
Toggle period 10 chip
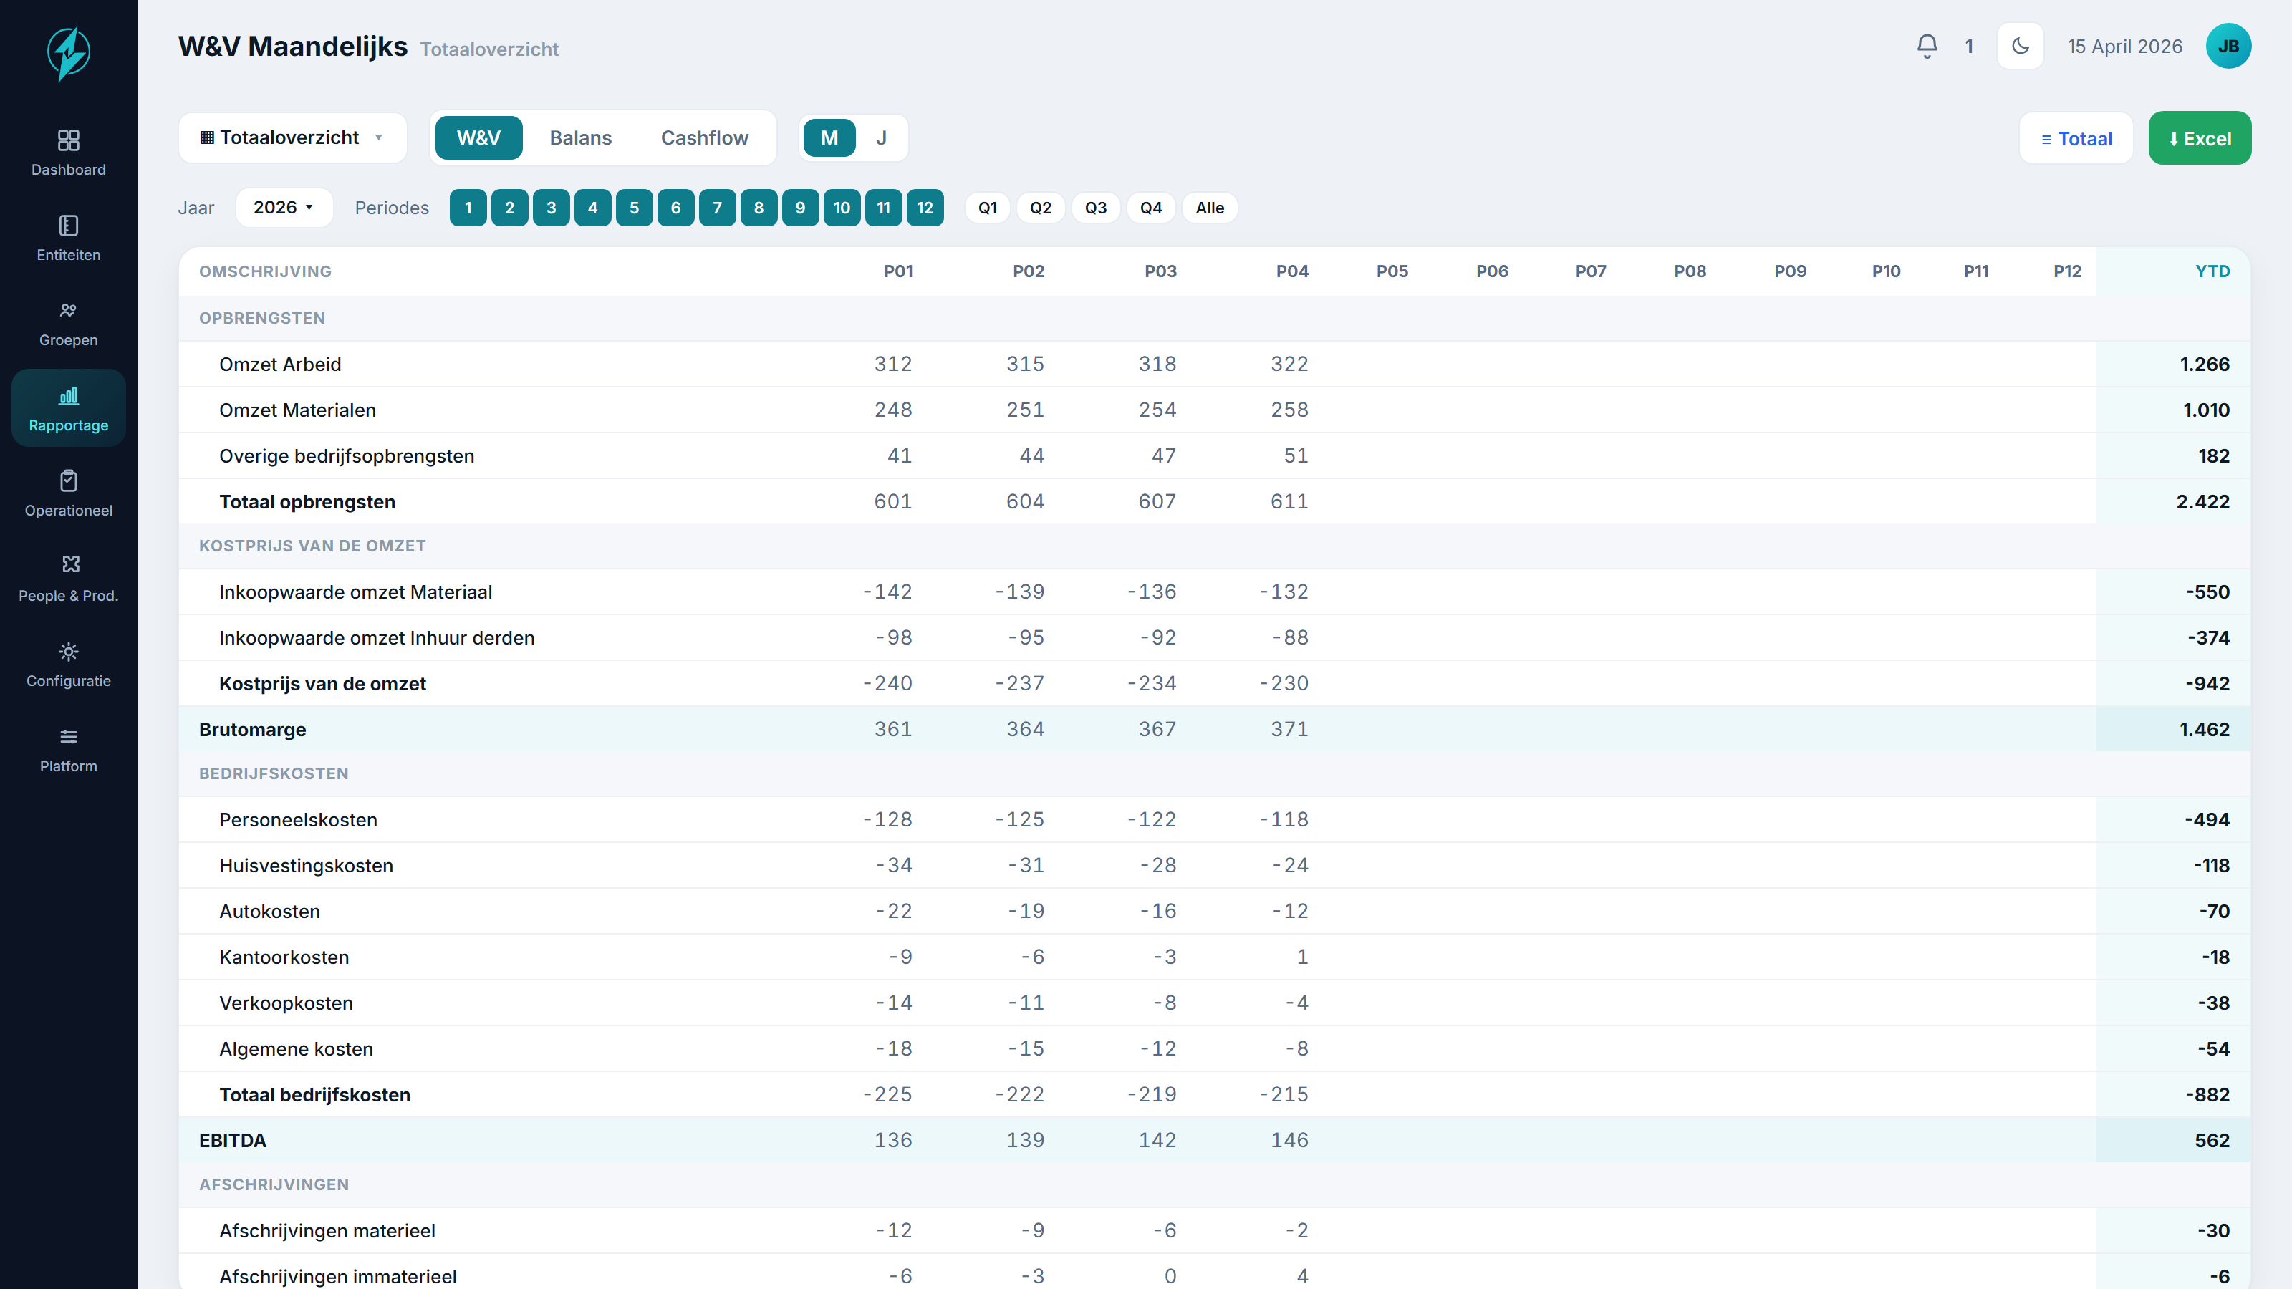tap(842, 208)
